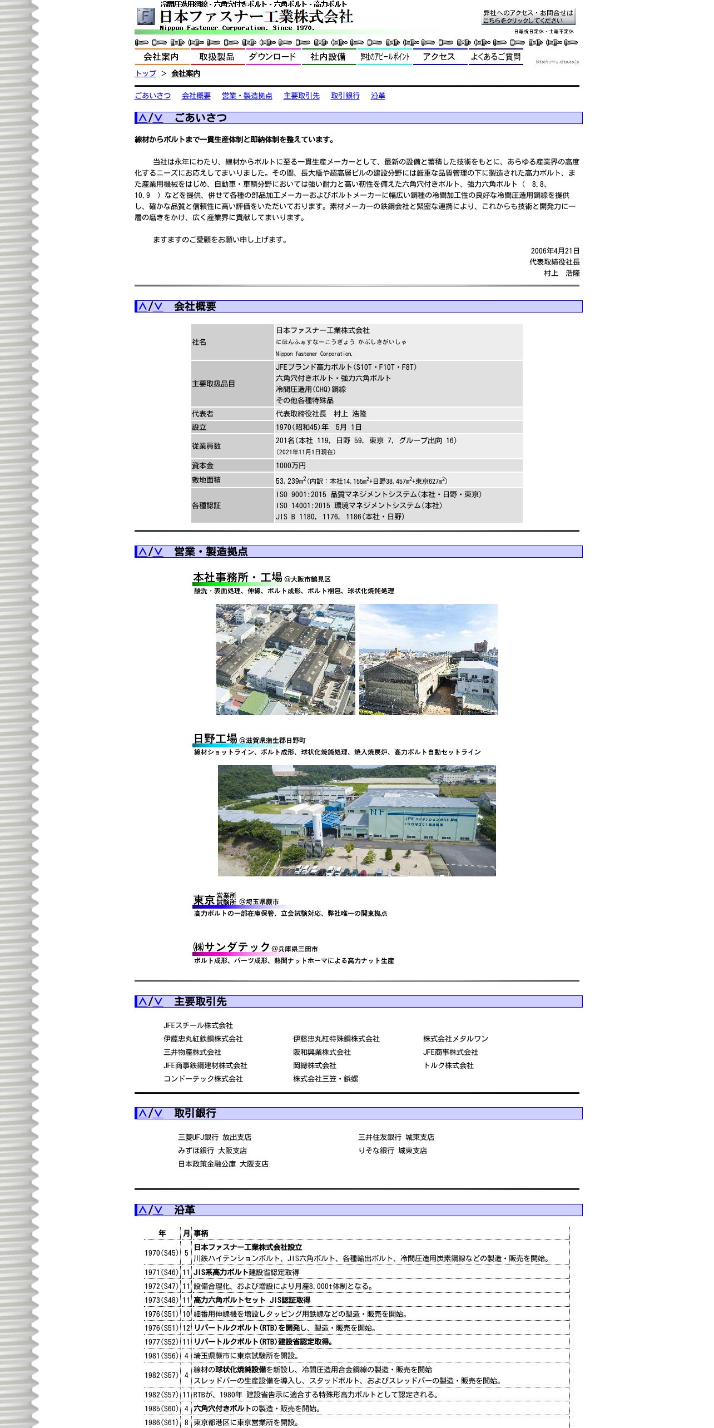714x1428 pixels.
Task: Open the 日野工場 aerial photo
Action: click(357, 821)
